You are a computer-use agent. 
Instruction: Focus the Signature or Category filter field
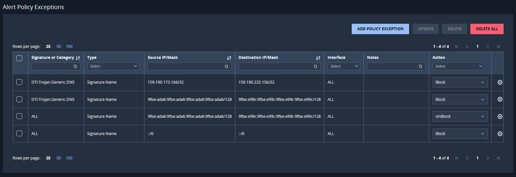coord(56,66)
